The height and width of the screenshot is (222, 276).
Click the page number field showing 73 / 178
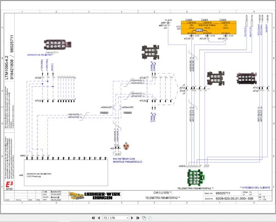pyautogui.click(x=115, y=218)
